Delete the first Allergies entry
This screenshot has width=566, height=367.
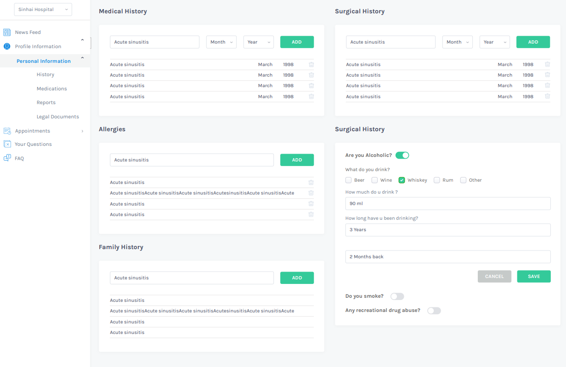tap(311, 183)
